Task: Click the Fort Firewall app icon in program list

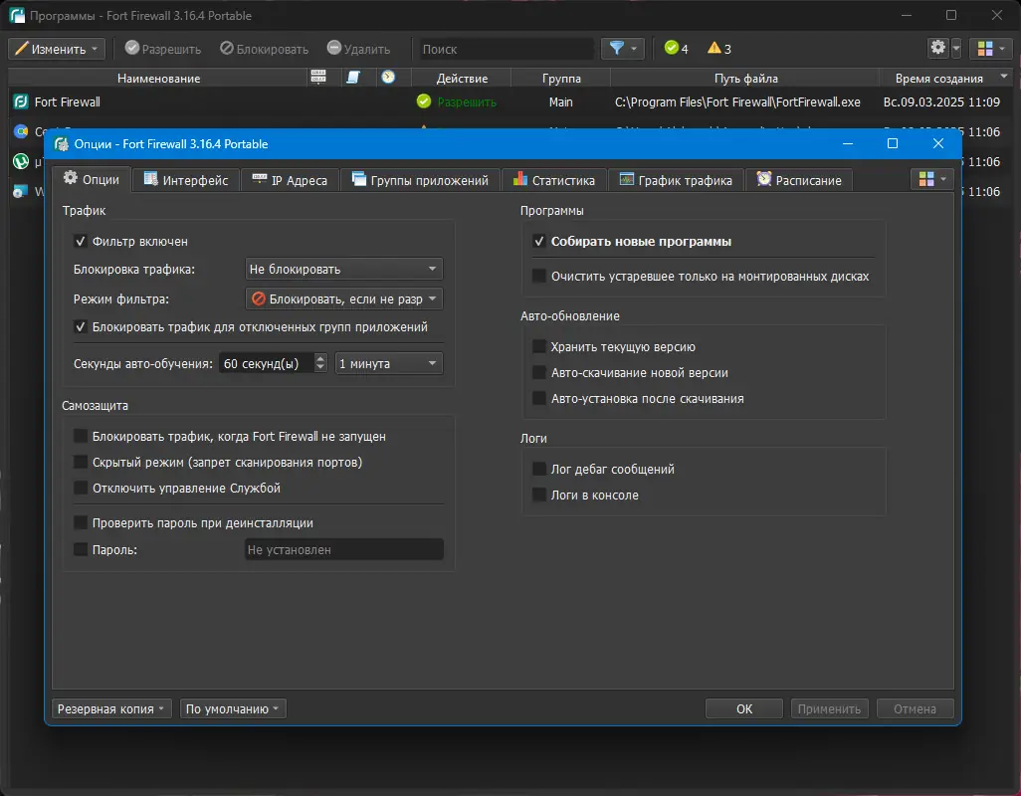Action: point(21,101)
